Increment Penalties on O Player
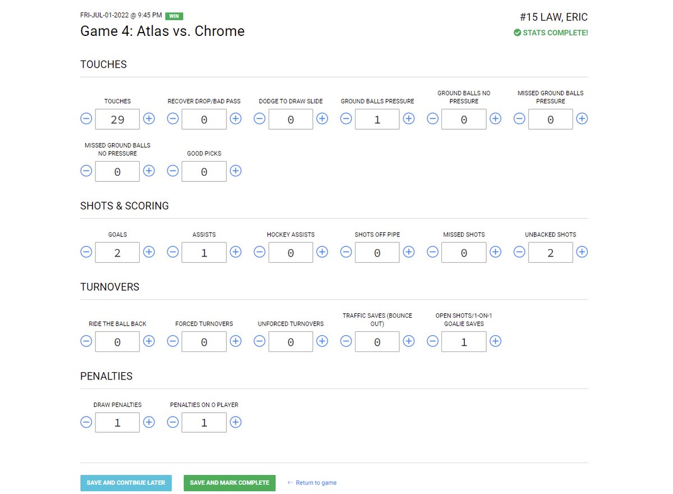The image size is (673, 494). (x=236, y=422)
